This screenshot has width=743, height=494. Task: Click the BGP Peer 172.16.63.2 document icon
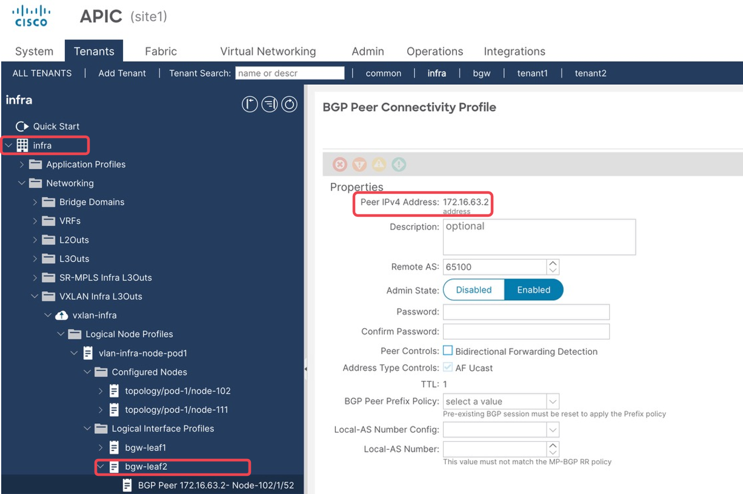pyautogui.click(x=127, y=485)
